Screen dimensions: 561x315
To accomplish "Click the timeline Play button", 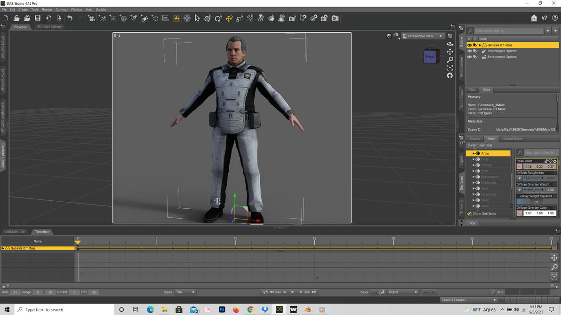I will pos(292,292).
